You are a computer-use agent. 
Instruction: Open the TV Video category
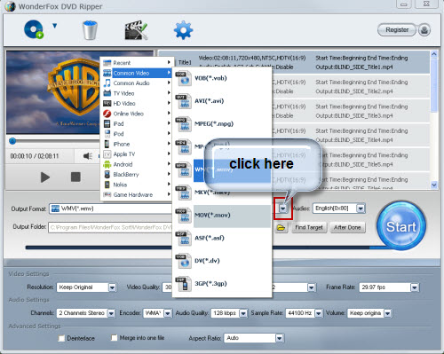pyautogui.click(x=137, y=93)
